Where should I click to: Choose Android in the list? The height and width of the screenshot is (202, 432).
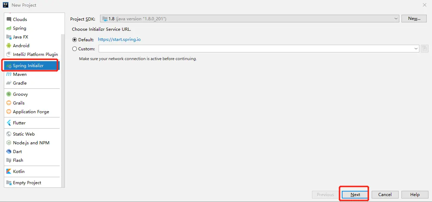(32, 45)
